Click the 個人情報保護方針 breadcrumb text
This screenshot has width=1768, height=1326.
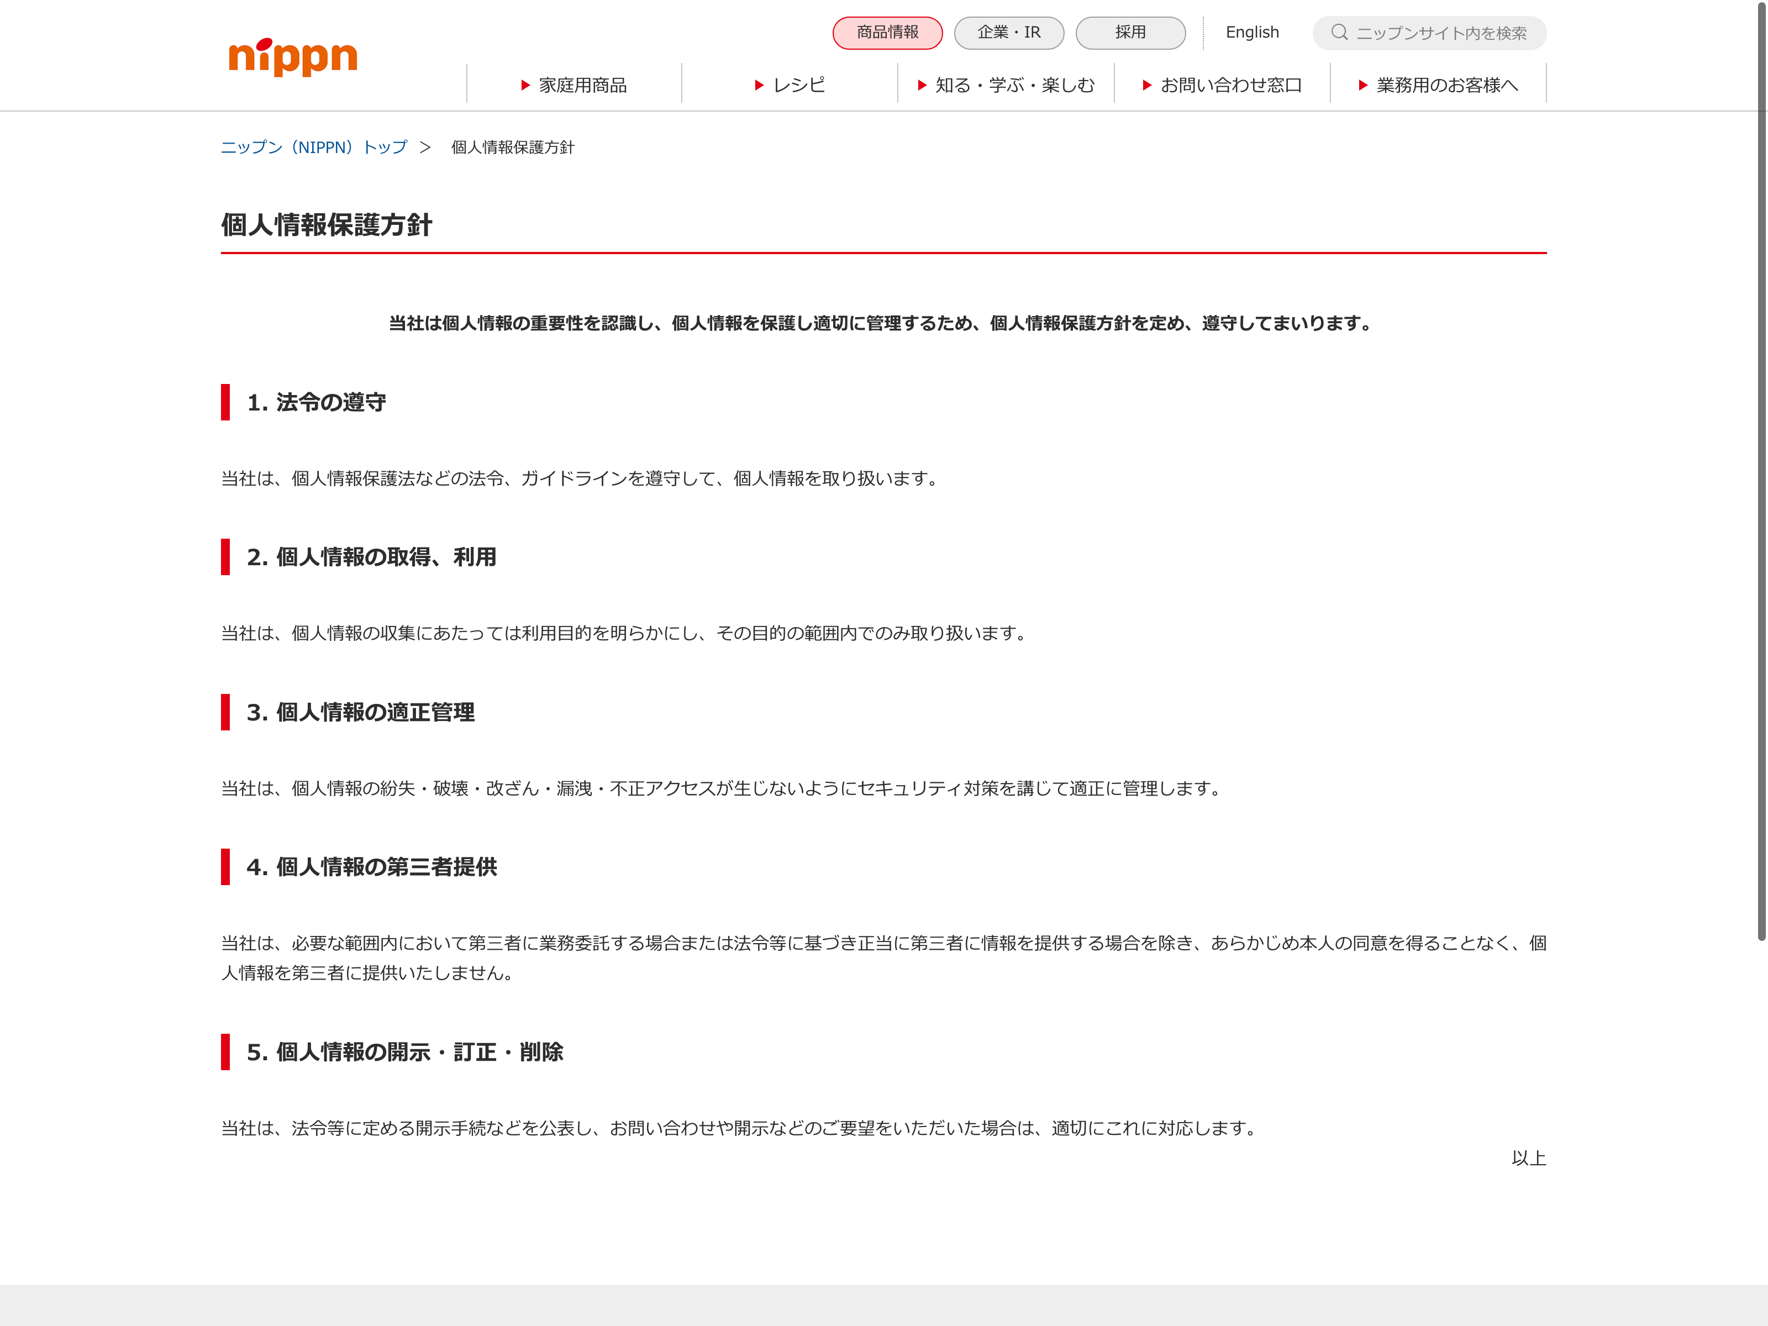coord(512,147)
